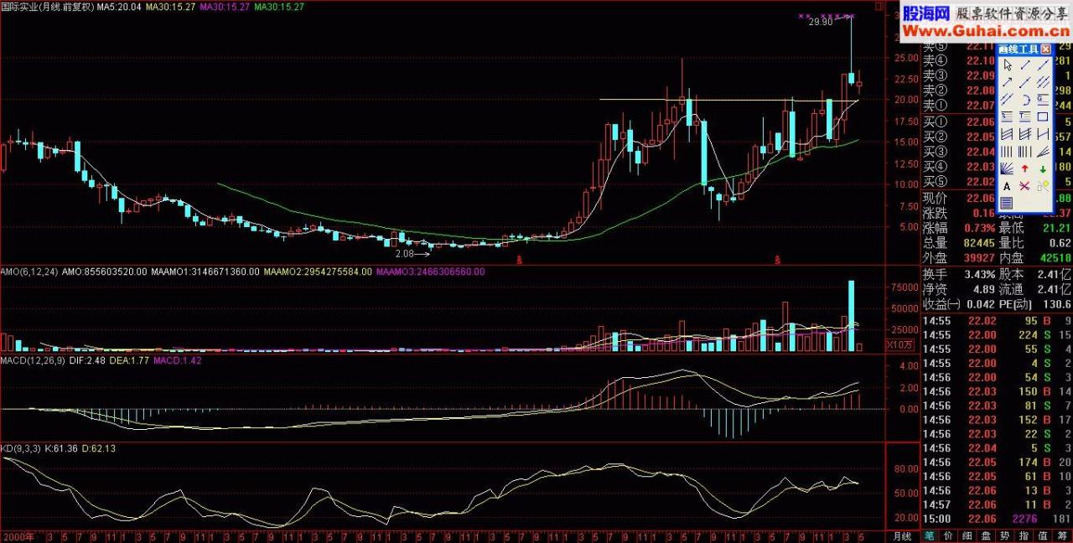The width and height of the screenshot is (1073, 543).
Task: Select the golden section G lines tool
Action: (x=1043, y=100)
